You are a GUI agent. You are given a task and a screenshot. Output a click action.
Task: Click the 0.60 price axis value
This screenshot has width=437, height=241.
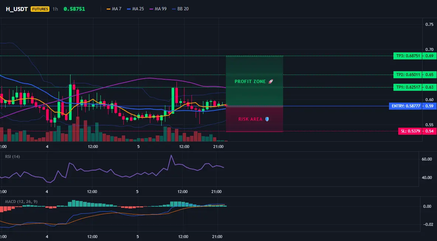(x=429, y=100)
